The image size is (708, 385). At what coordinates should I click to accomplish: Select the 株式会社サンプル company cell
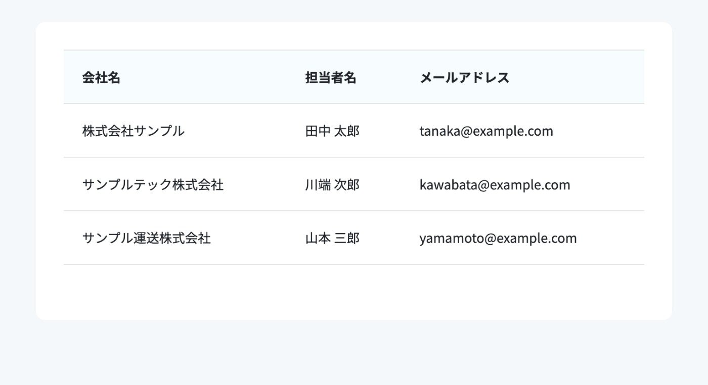pos(134,131)
